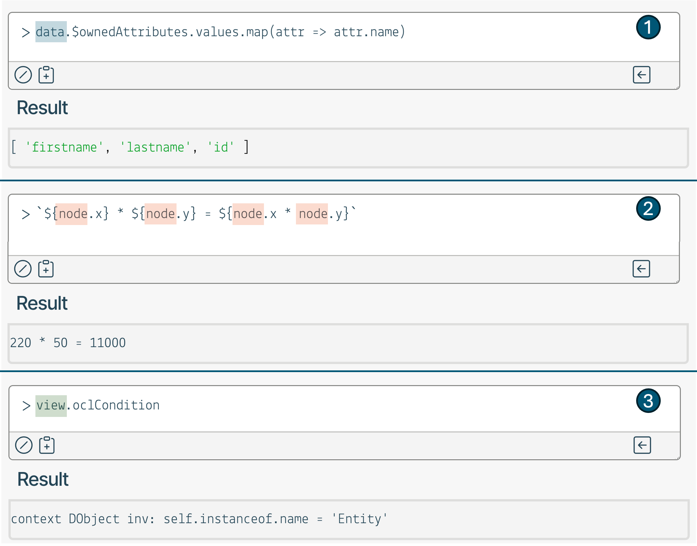Click left-arrow submit icon in third editor
The image size is (697, 546).
(642, 445)
